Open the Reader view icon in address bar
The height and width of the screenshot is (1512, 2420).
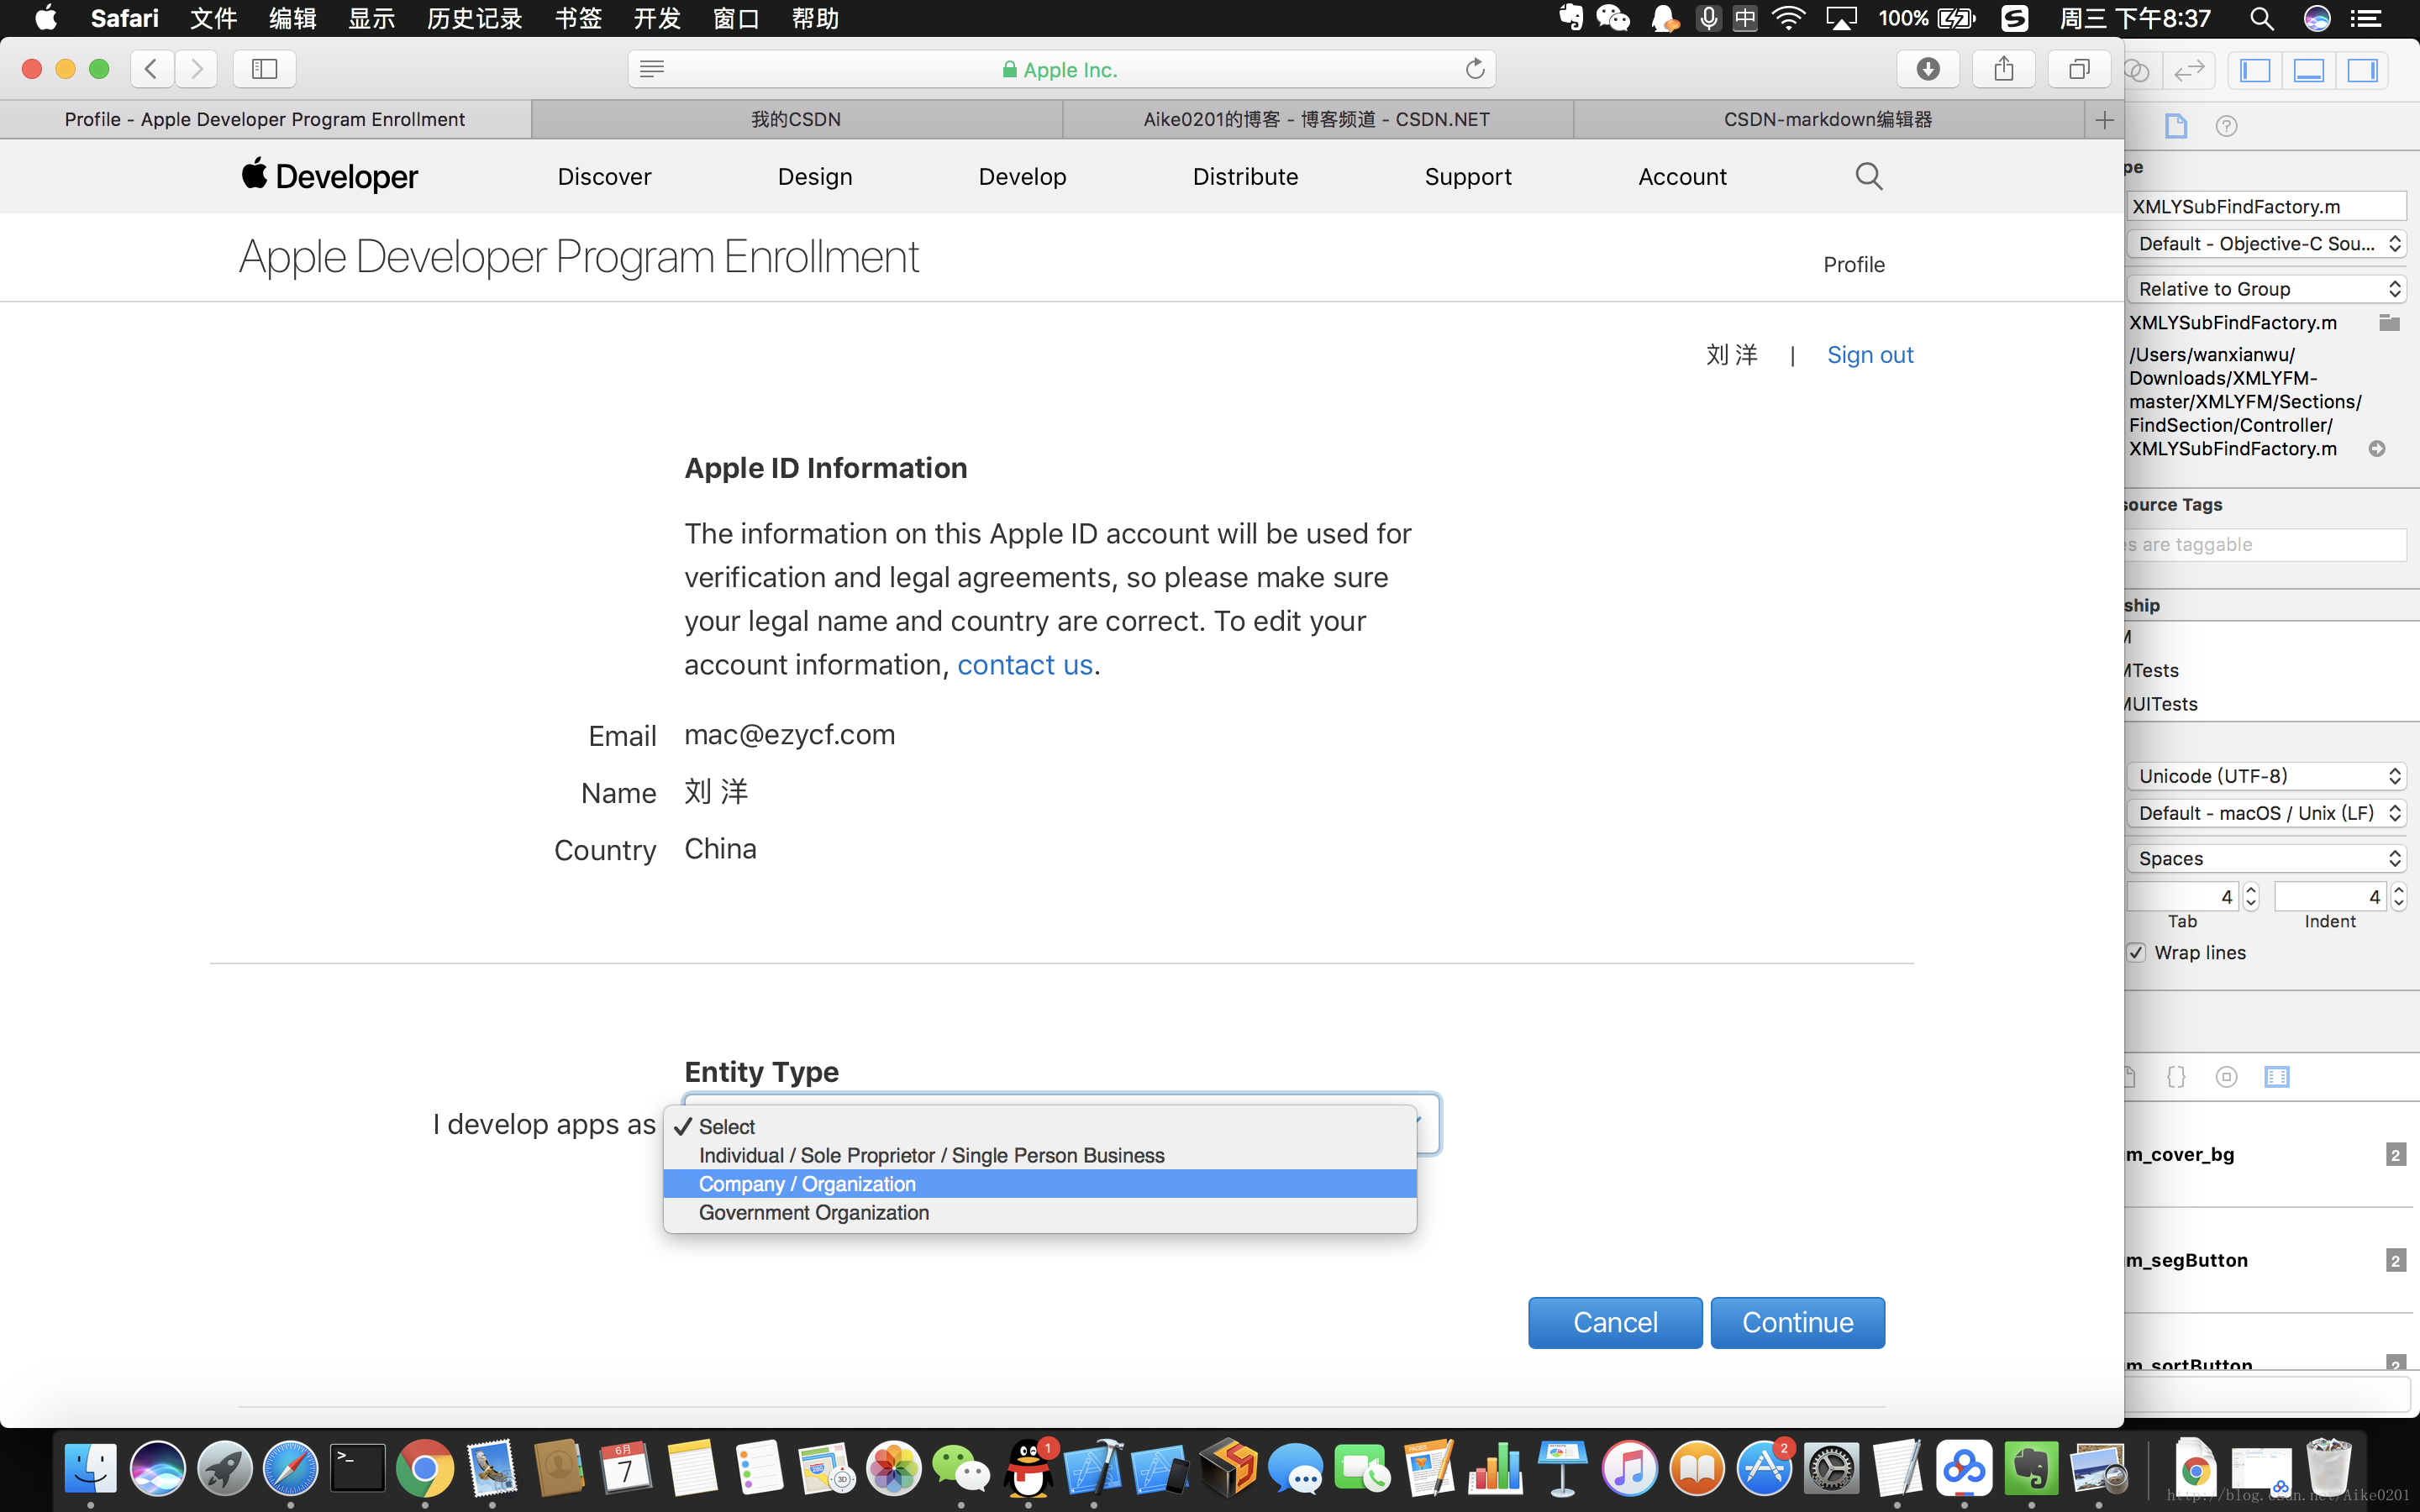652,69
